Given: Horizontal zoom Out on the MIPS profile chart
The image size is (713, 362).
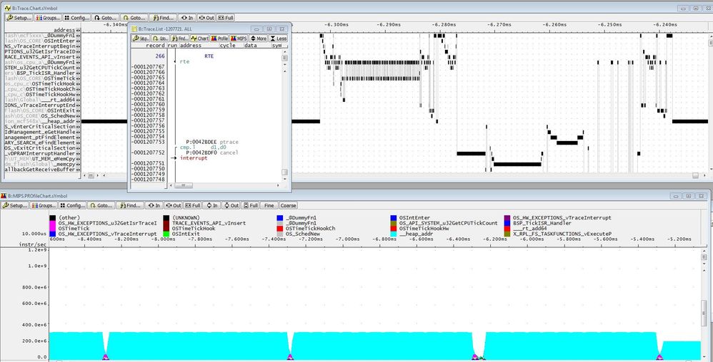Looking at the screenshot, I should tap(174, 205).
